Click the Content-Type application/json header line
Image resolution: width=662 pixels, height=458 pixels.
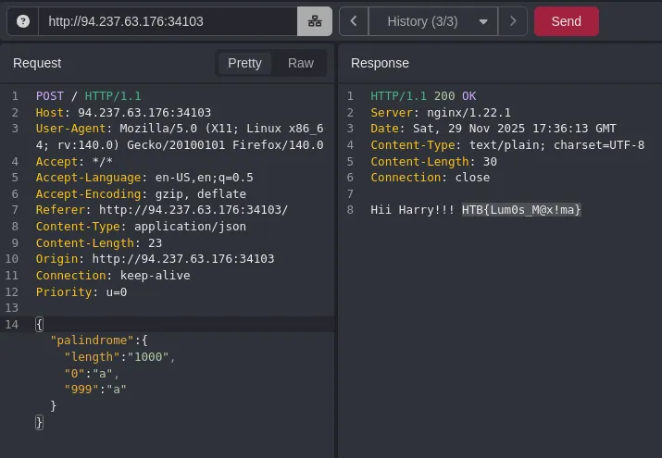coord(141,227)
